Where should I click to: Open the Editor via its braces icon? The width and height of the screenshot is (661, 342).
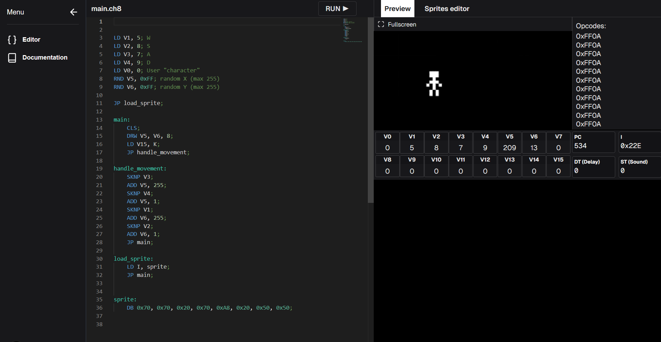(12, 40)
